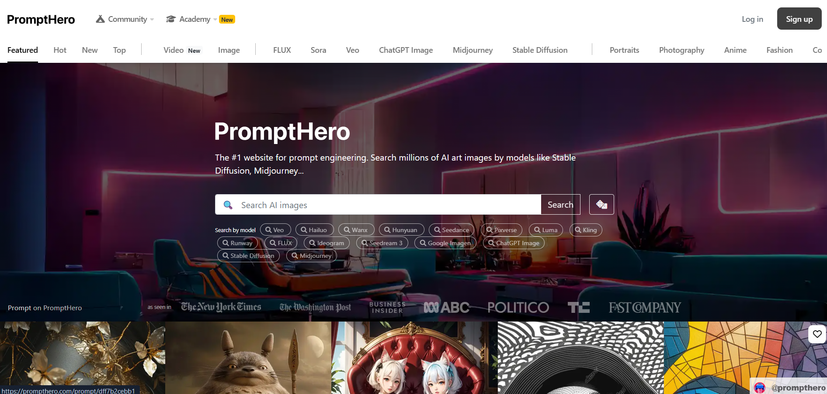Filter by the FLUX model chip
The image size is (827, 394).
(x=281, y=243)
